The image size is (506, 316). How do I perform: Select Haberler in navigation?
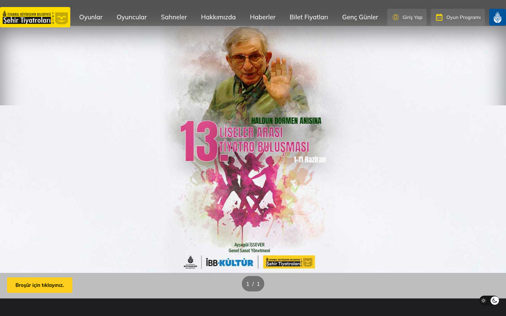pos(262,17)
